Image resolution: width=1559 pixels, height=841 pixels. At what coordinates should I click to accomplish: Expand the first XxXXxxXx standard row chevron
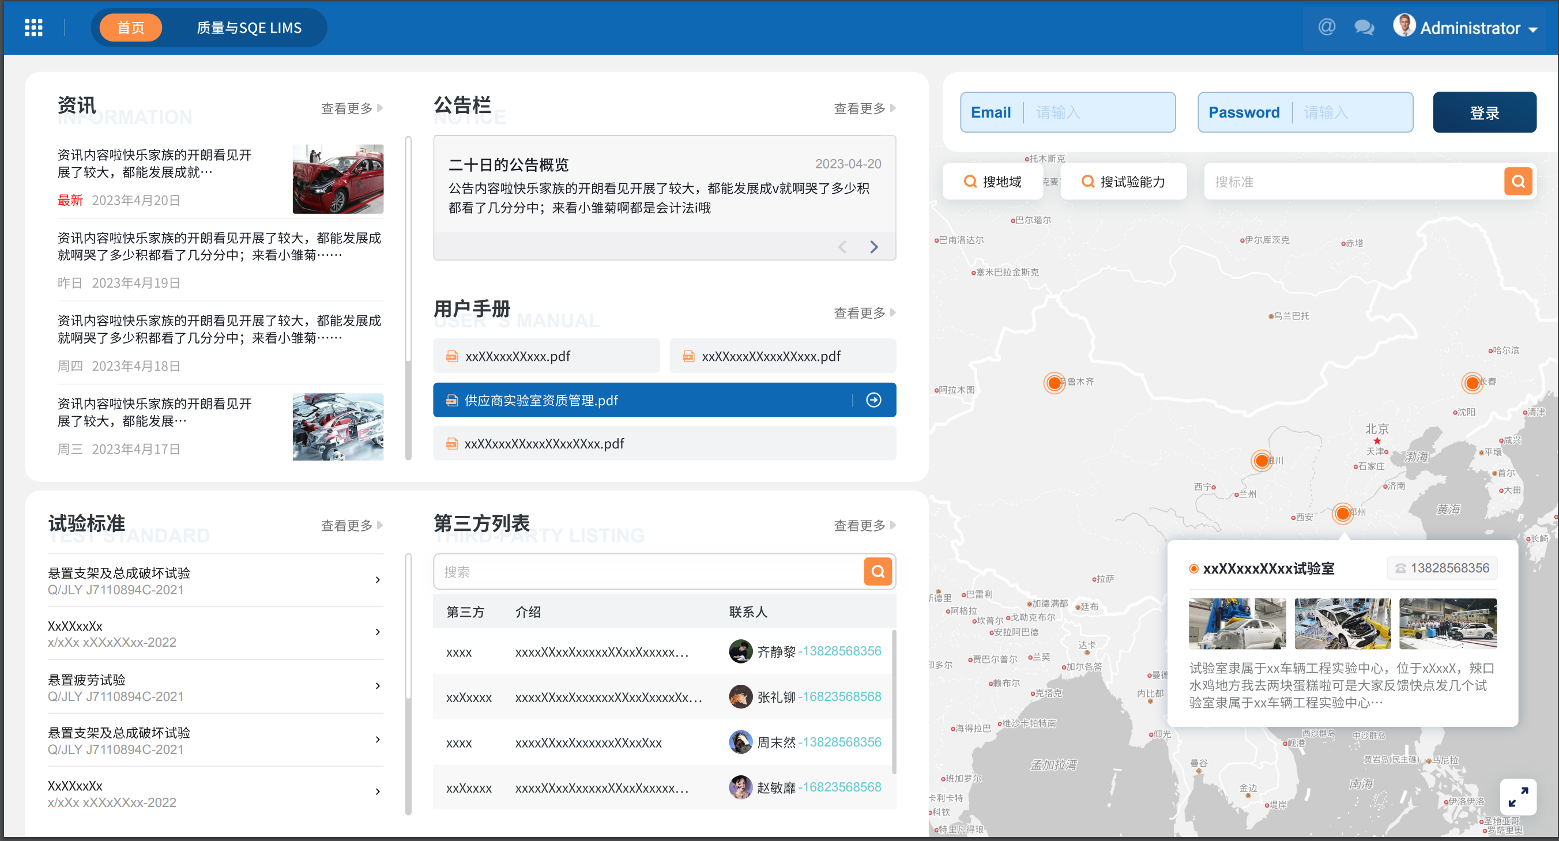click(x=378, y=632)
